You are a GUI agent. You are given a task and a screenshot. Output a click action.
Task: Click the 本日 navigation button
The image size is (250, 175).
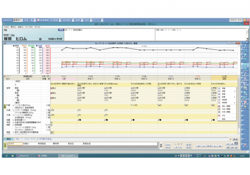[x=209, y=146]
